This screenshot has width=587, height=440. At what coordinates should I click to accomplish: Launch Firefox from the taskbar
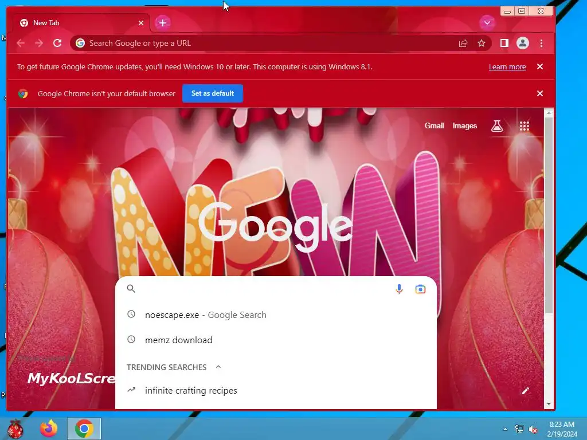pyautogui.click(x=49, y=429)
